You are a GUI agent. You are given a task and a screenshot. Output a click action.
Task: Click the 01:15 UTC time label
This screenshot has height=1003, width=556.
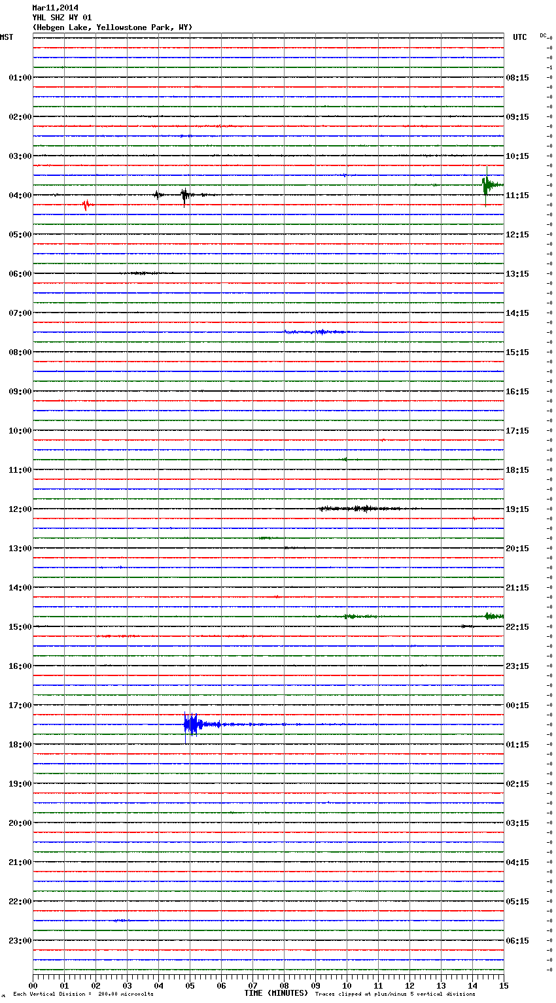[x=517, y=745]
